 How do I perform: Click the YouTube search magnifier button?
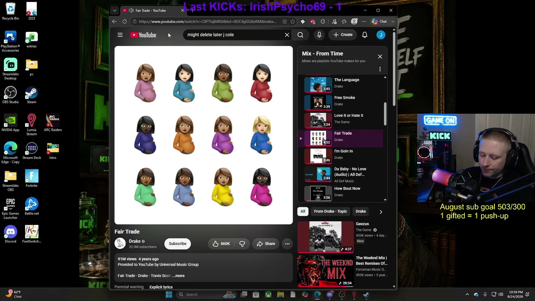coord(300,35)
